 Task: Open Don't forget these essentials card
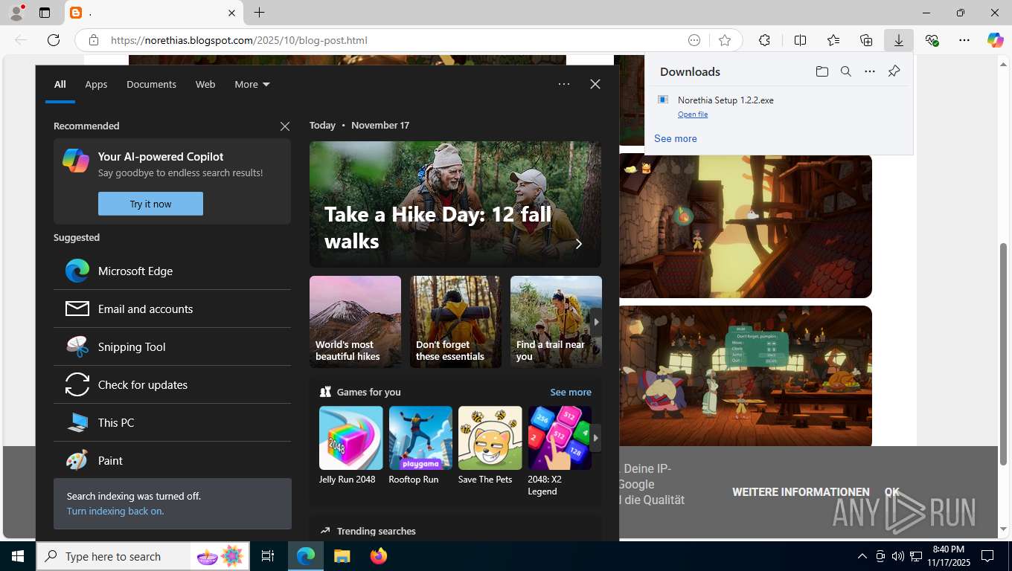[x=455, y=321]
